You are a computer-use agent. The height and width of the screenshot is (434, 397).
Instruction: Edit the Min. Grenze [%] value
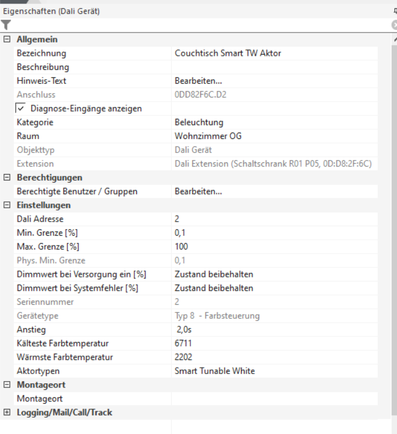[275, 233]
